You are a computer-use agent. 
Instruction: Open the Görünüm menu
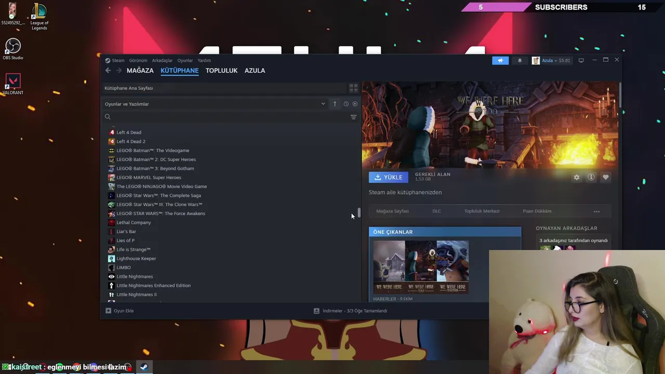[x=138, y=60]
